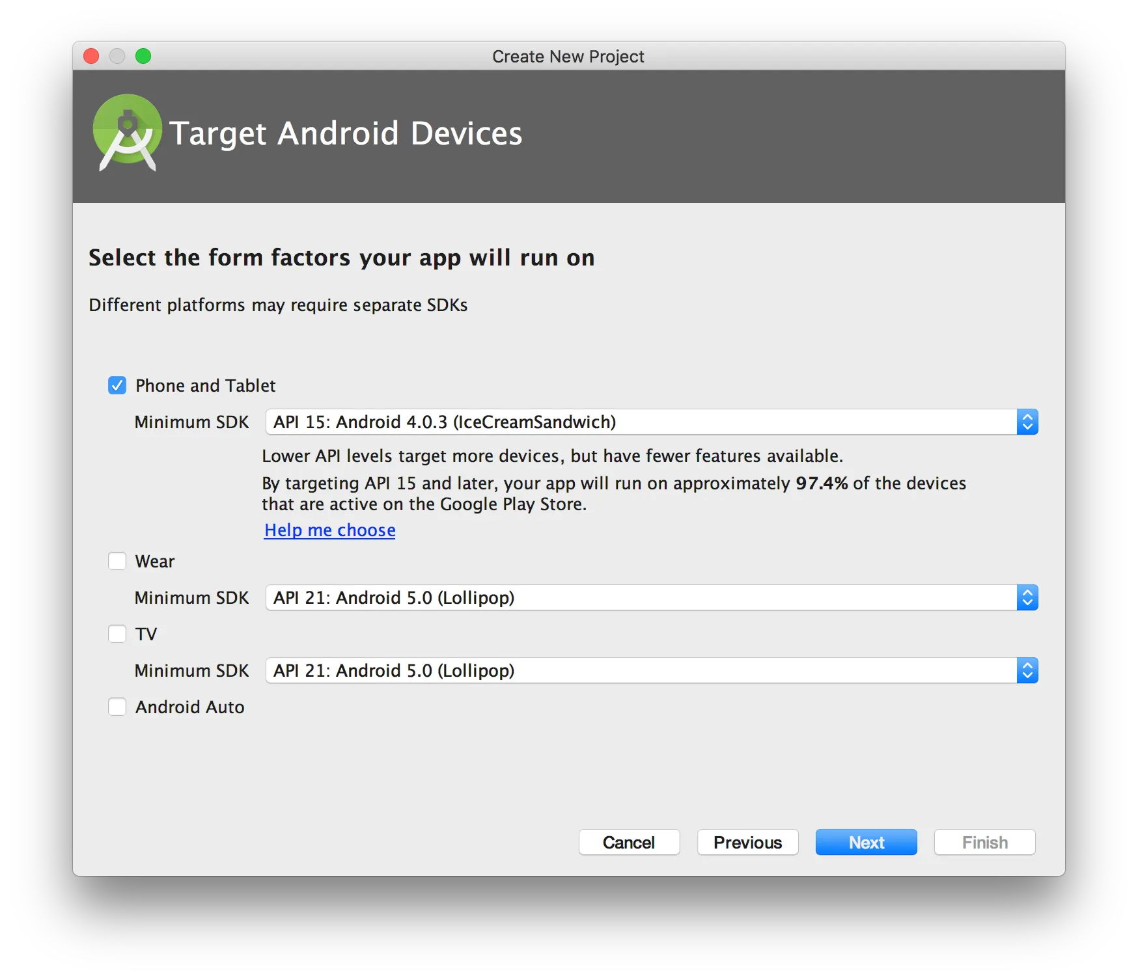The image size is (1138, 980).
Task: Check the Android Auto checkbox
Action: 117,707
